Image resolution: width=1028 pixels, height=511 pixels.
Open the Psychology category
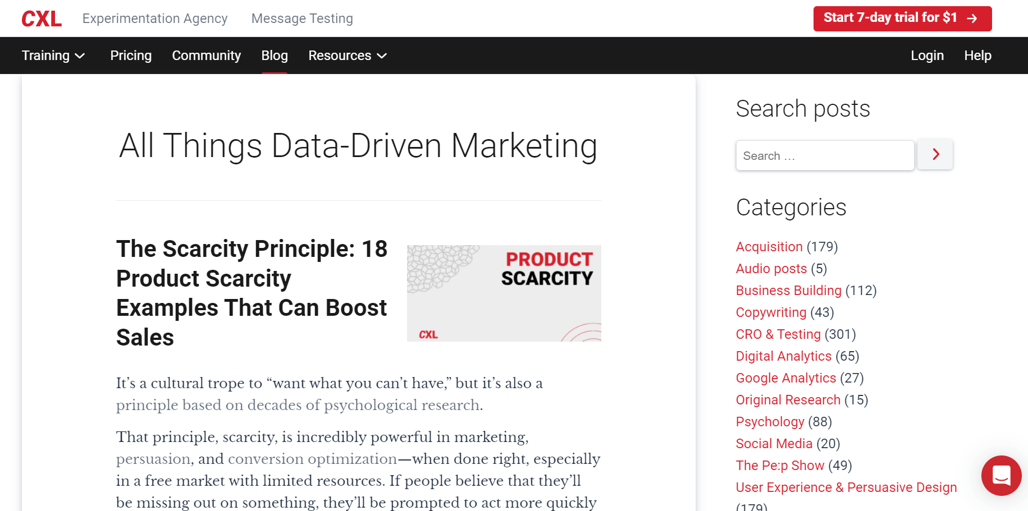(x=770, y=422)
